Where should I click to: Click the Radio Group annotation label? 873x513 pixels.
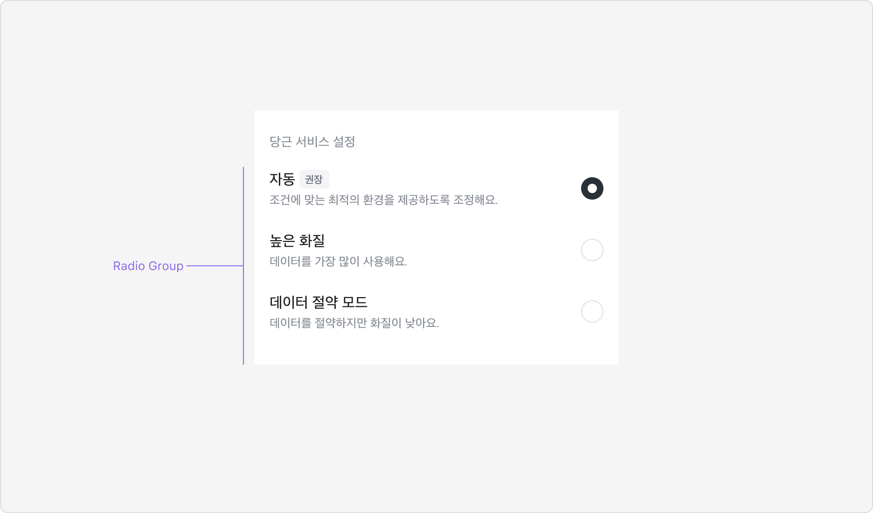[148, 266]
